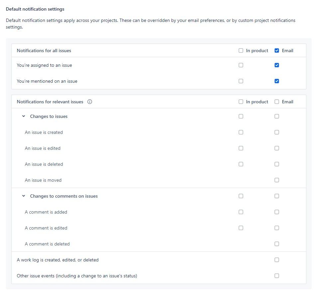
Task: Check Email for Notifications for relevant issues
Action: tap(277, 102)
